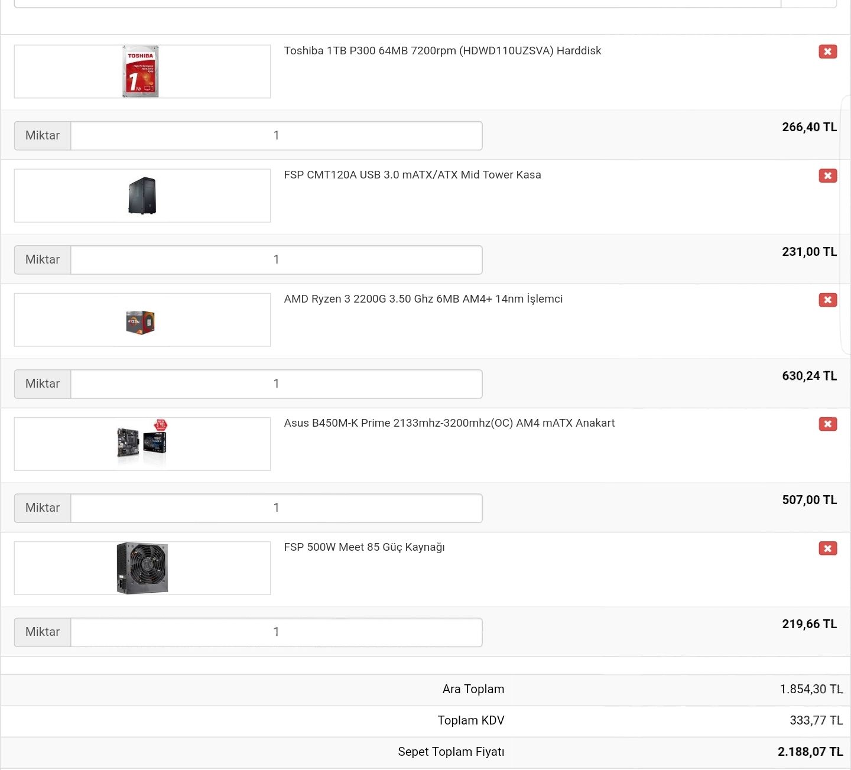This screenshot has width=851, height=770.
Task: Open the Asus B450M-K motherboard thumbnail
Action: (x=142, y=443)
